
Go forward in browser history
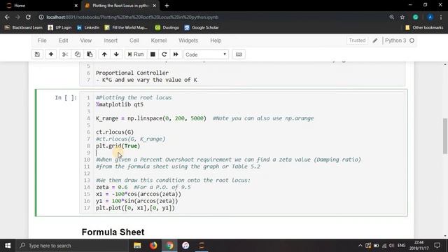pos(17,17)
